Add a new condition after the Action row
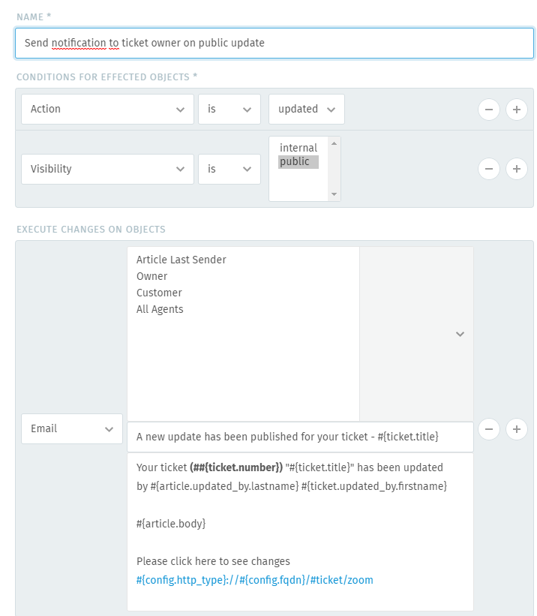This screenshot has height=616, width=537. coord(517,109)
